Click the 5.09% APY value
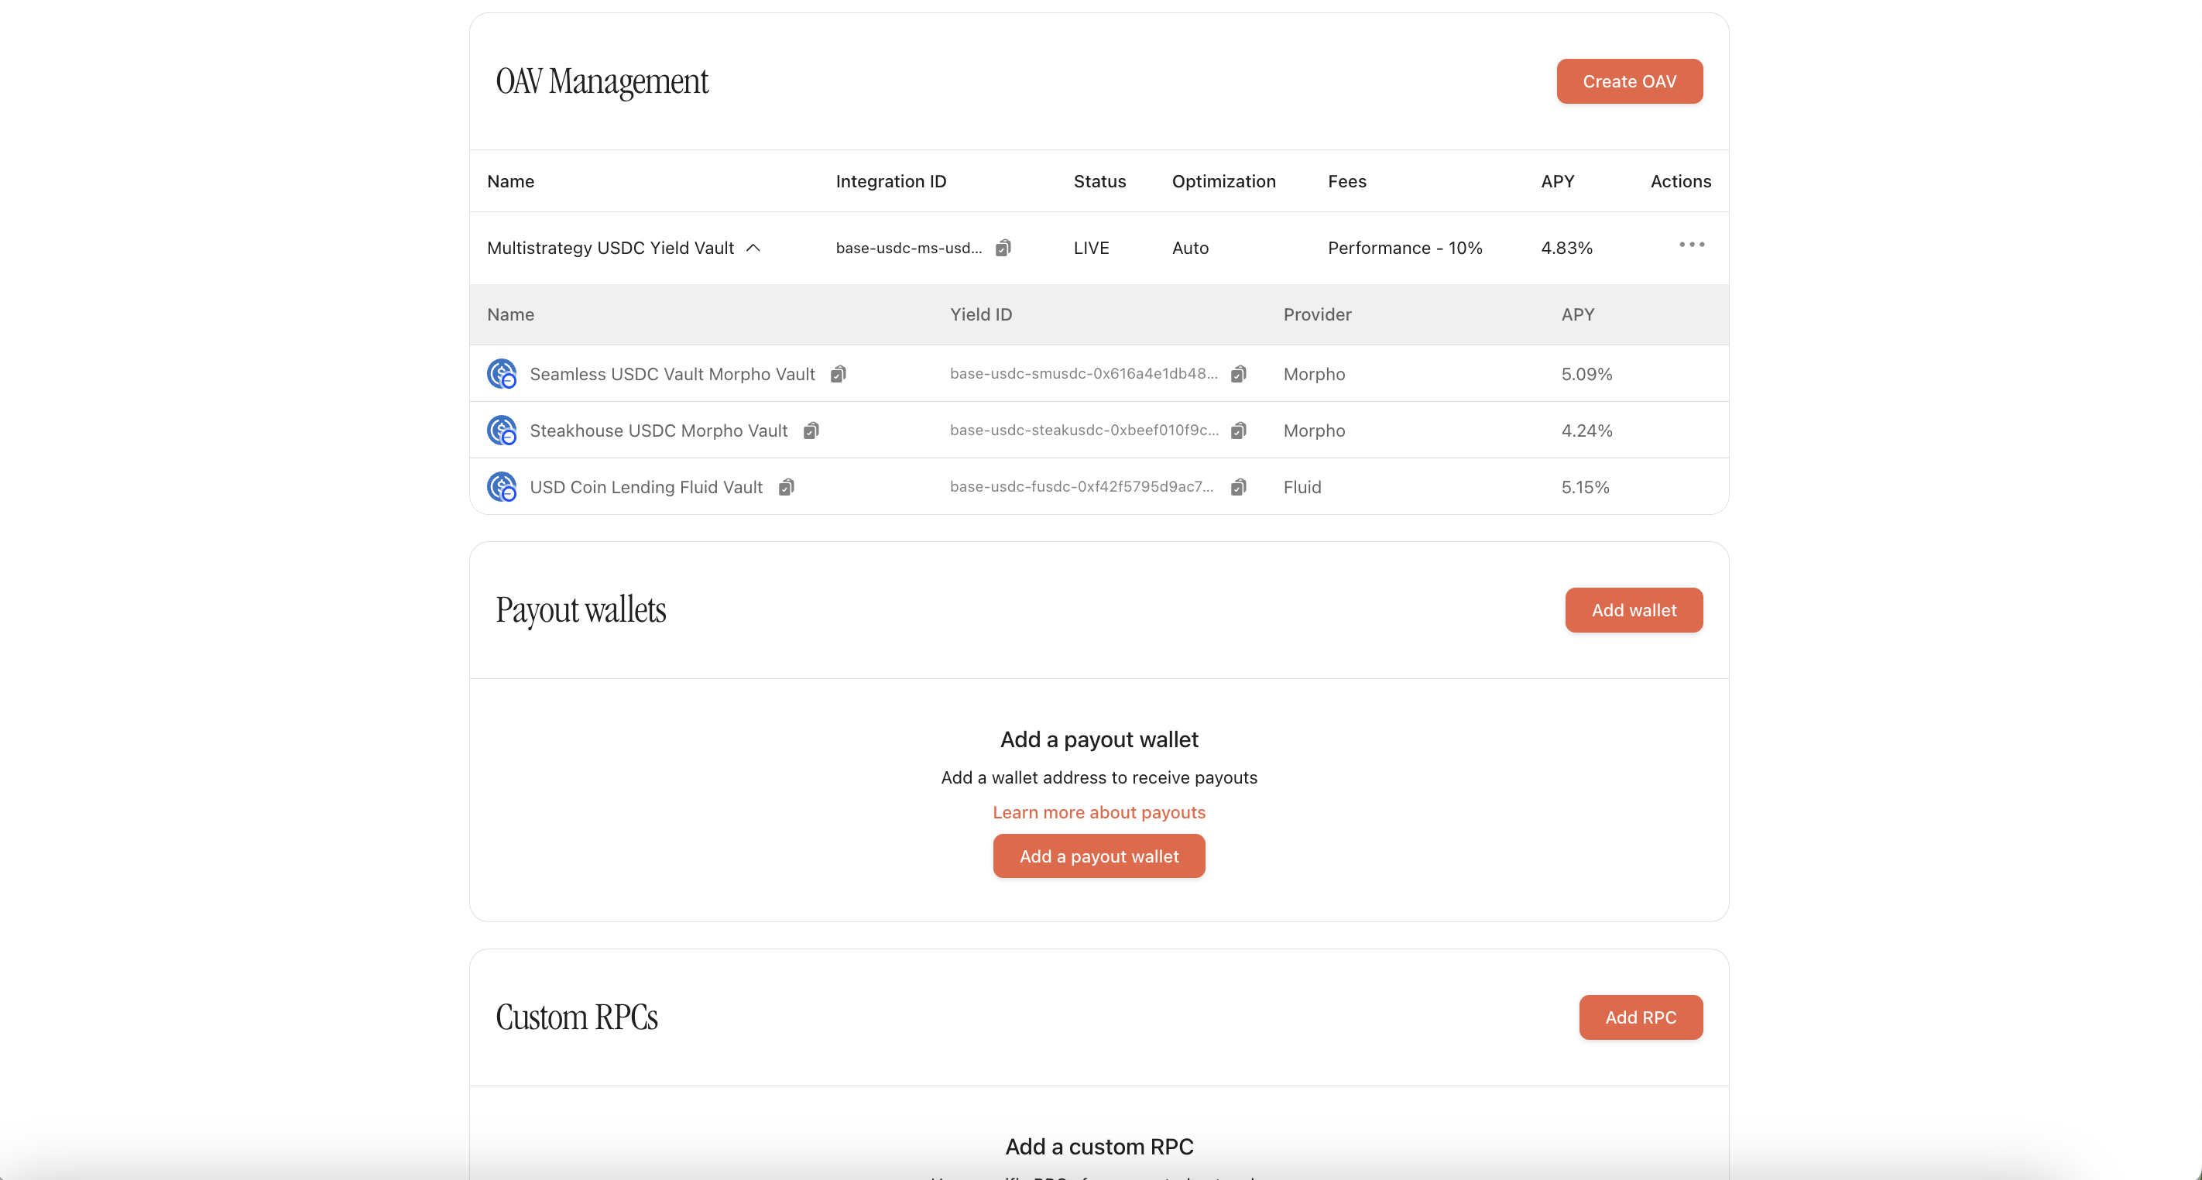Image resolution: width=2202 pixels, height=1180 pixels. (x=1586, y=374)
